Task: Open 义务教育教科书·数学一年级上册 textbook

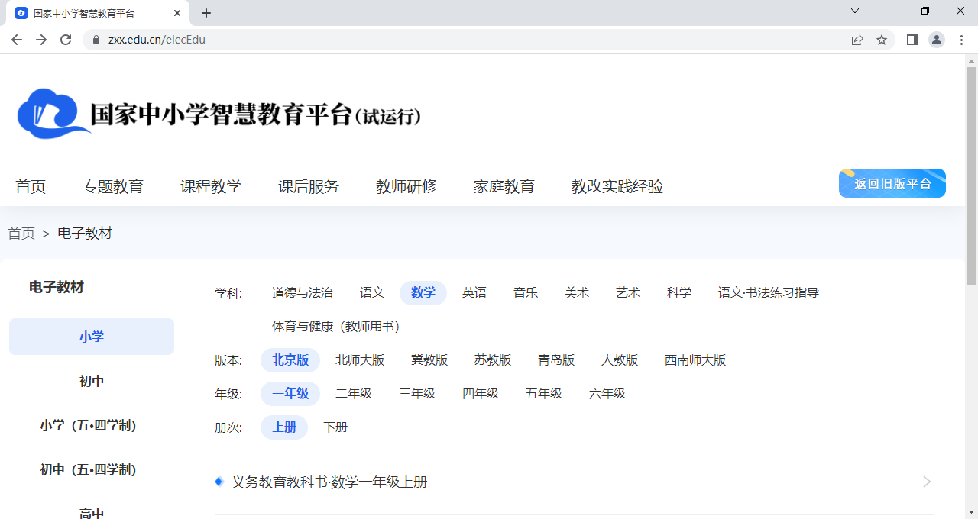Action: (329, 482)
